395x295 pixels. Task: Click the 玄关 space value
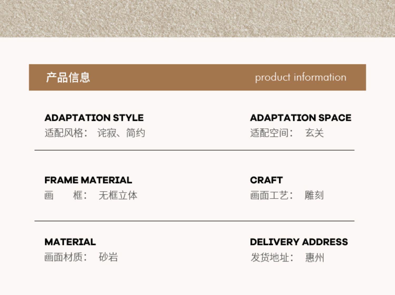pyautogui.click(x=314, y=133)
